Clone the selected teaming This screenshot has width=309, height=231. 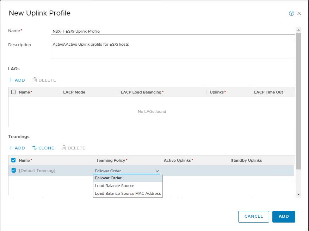point(43,148)
